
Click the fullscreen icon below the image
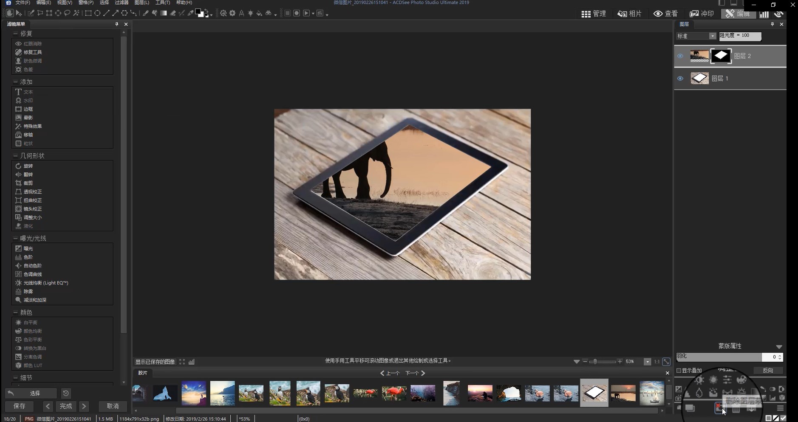(182, 362)
